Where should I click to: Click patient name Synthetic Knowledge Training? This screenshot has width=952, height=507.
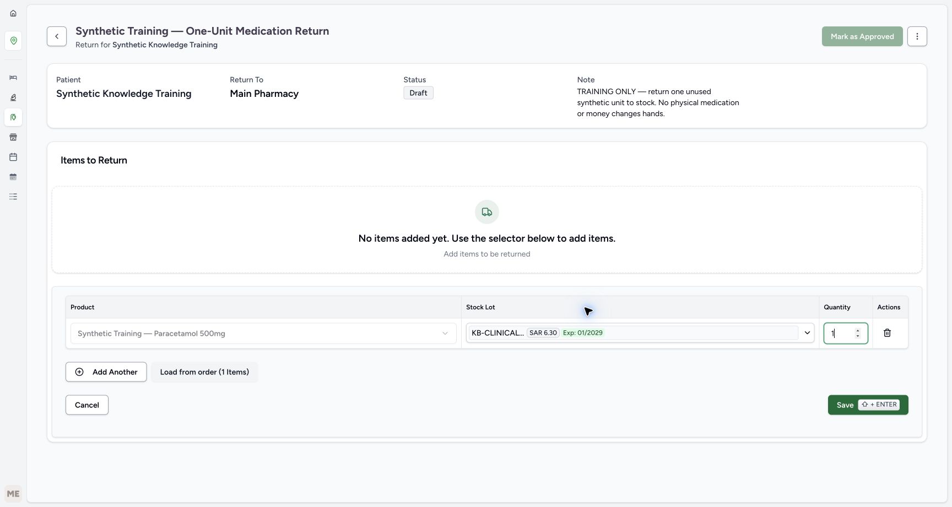(123, 94)
